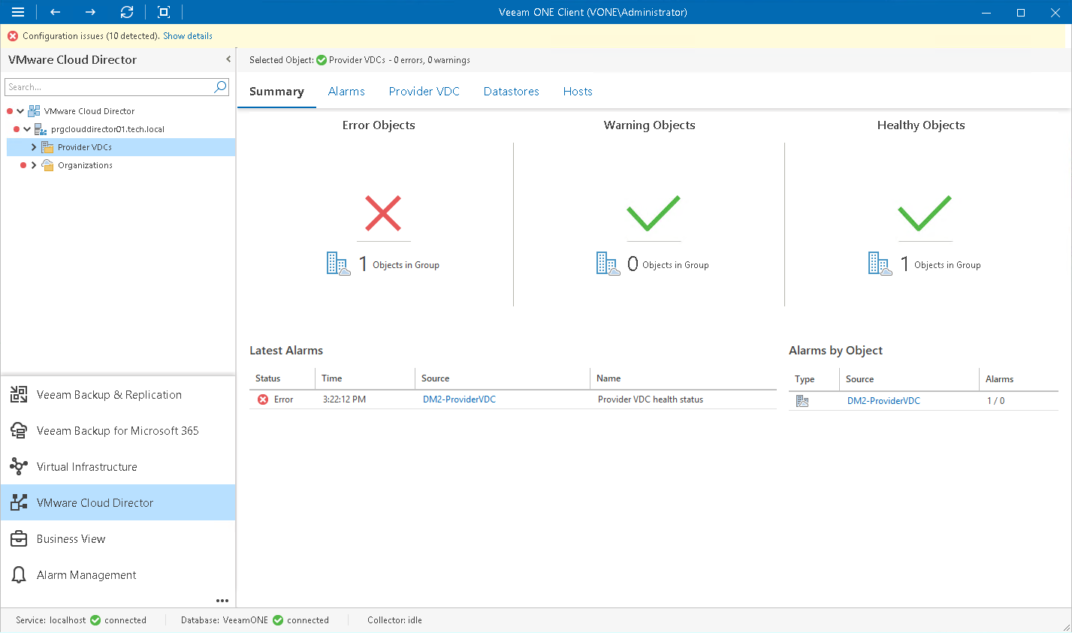The width and height of the screenshot is (1072, 633).
Task: Select the VMware Cloud Director view
Action: [118, 503]
